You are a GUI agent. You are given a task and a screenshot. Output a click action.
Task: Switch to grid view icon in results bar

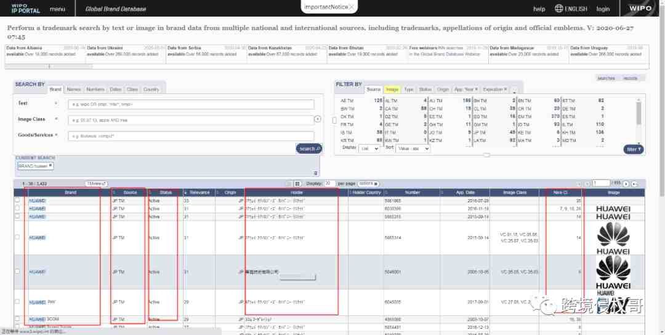click(x=297, y=184)
